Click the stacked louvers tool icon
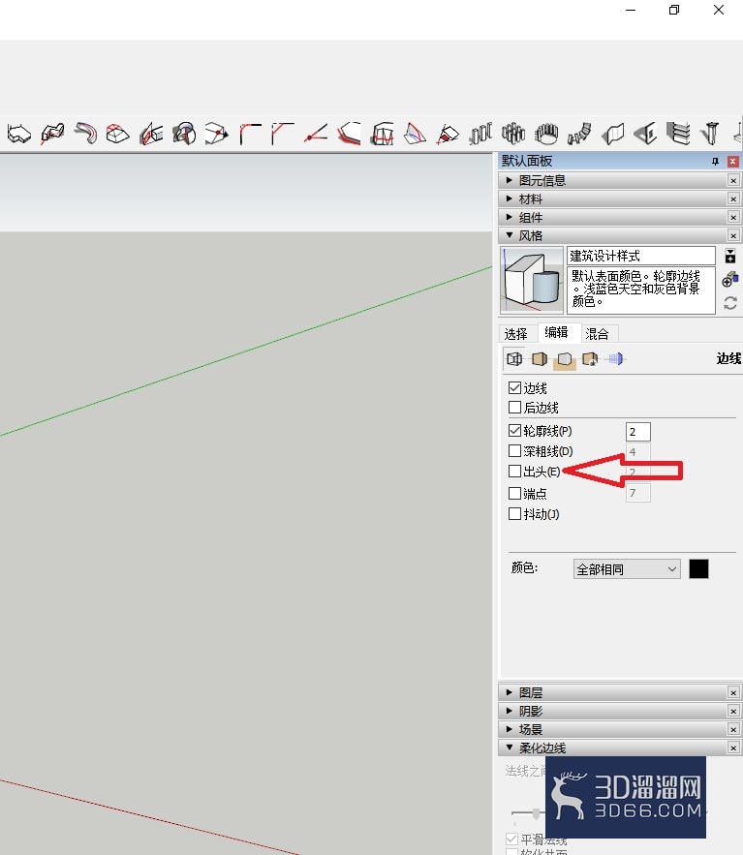This screenshot has width=743, height=855. point(678,133)
